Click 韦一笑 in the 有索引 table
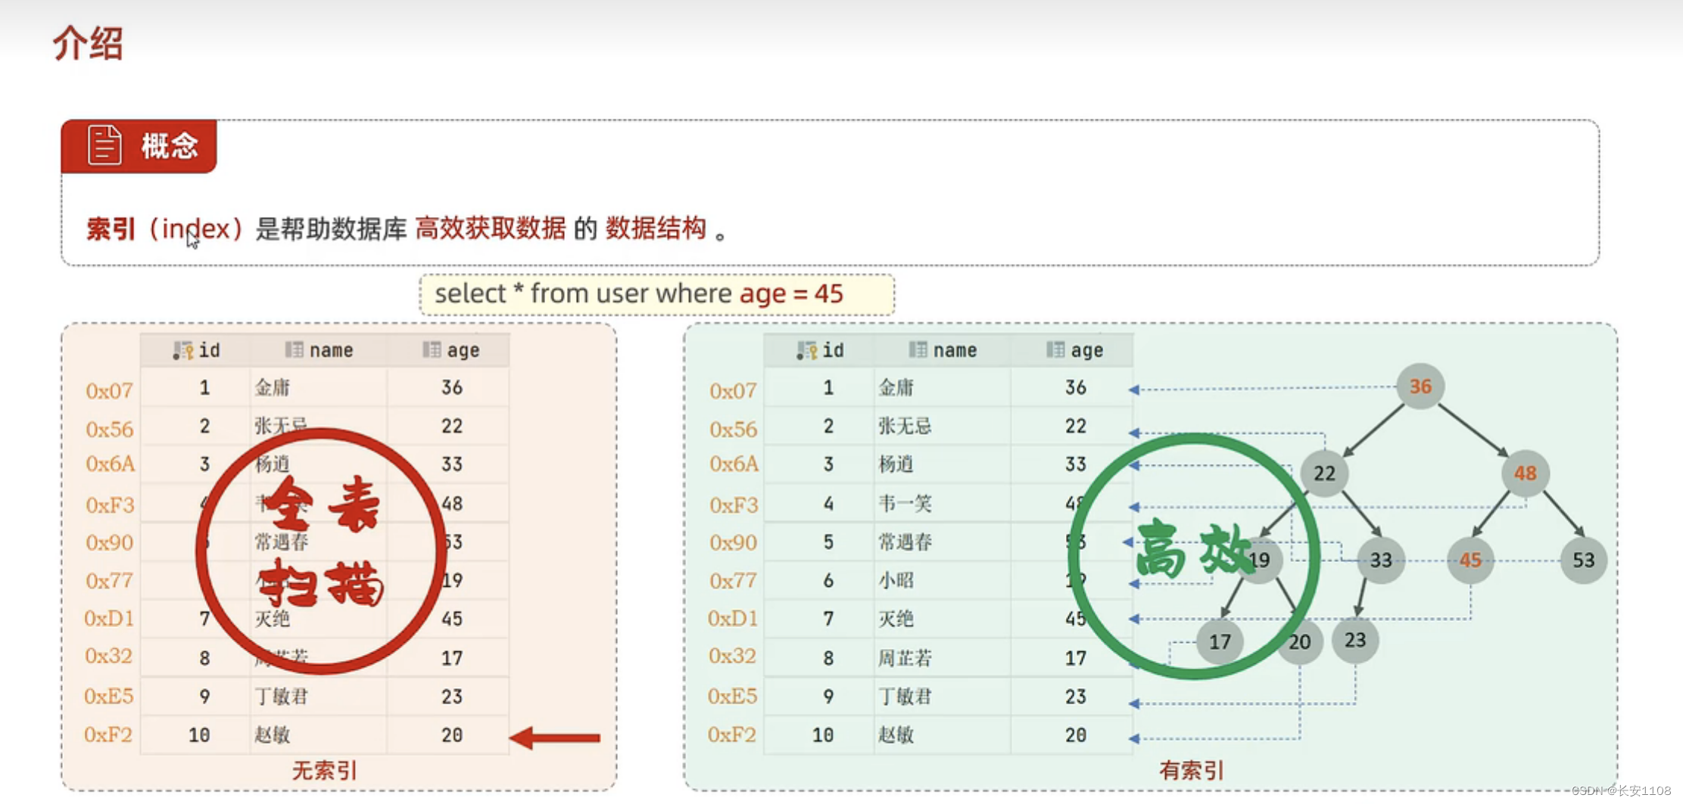The width and height of the screenshot is (1683, 804). 905,503
